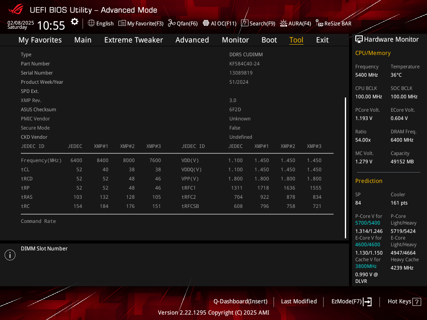Click the AI OC brain icon
The height and width of the screenshot is (320, 427).
click(206, 23)
